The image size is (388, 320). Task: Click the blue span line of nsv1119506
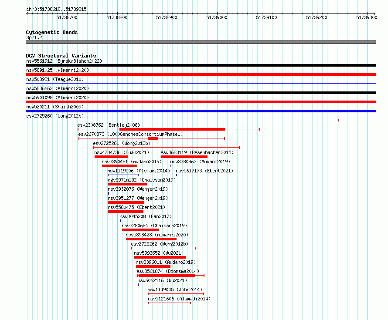click(123, 175)
